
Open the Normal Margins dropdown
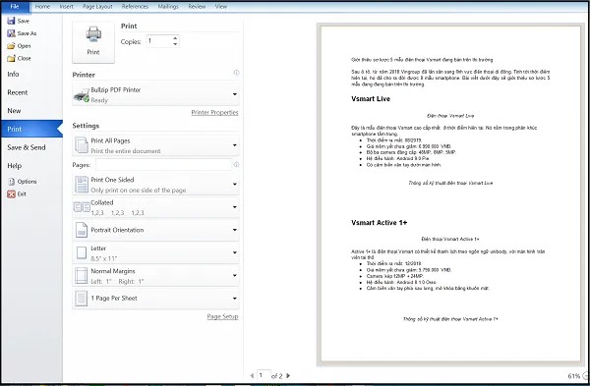(x=155, y=276)
